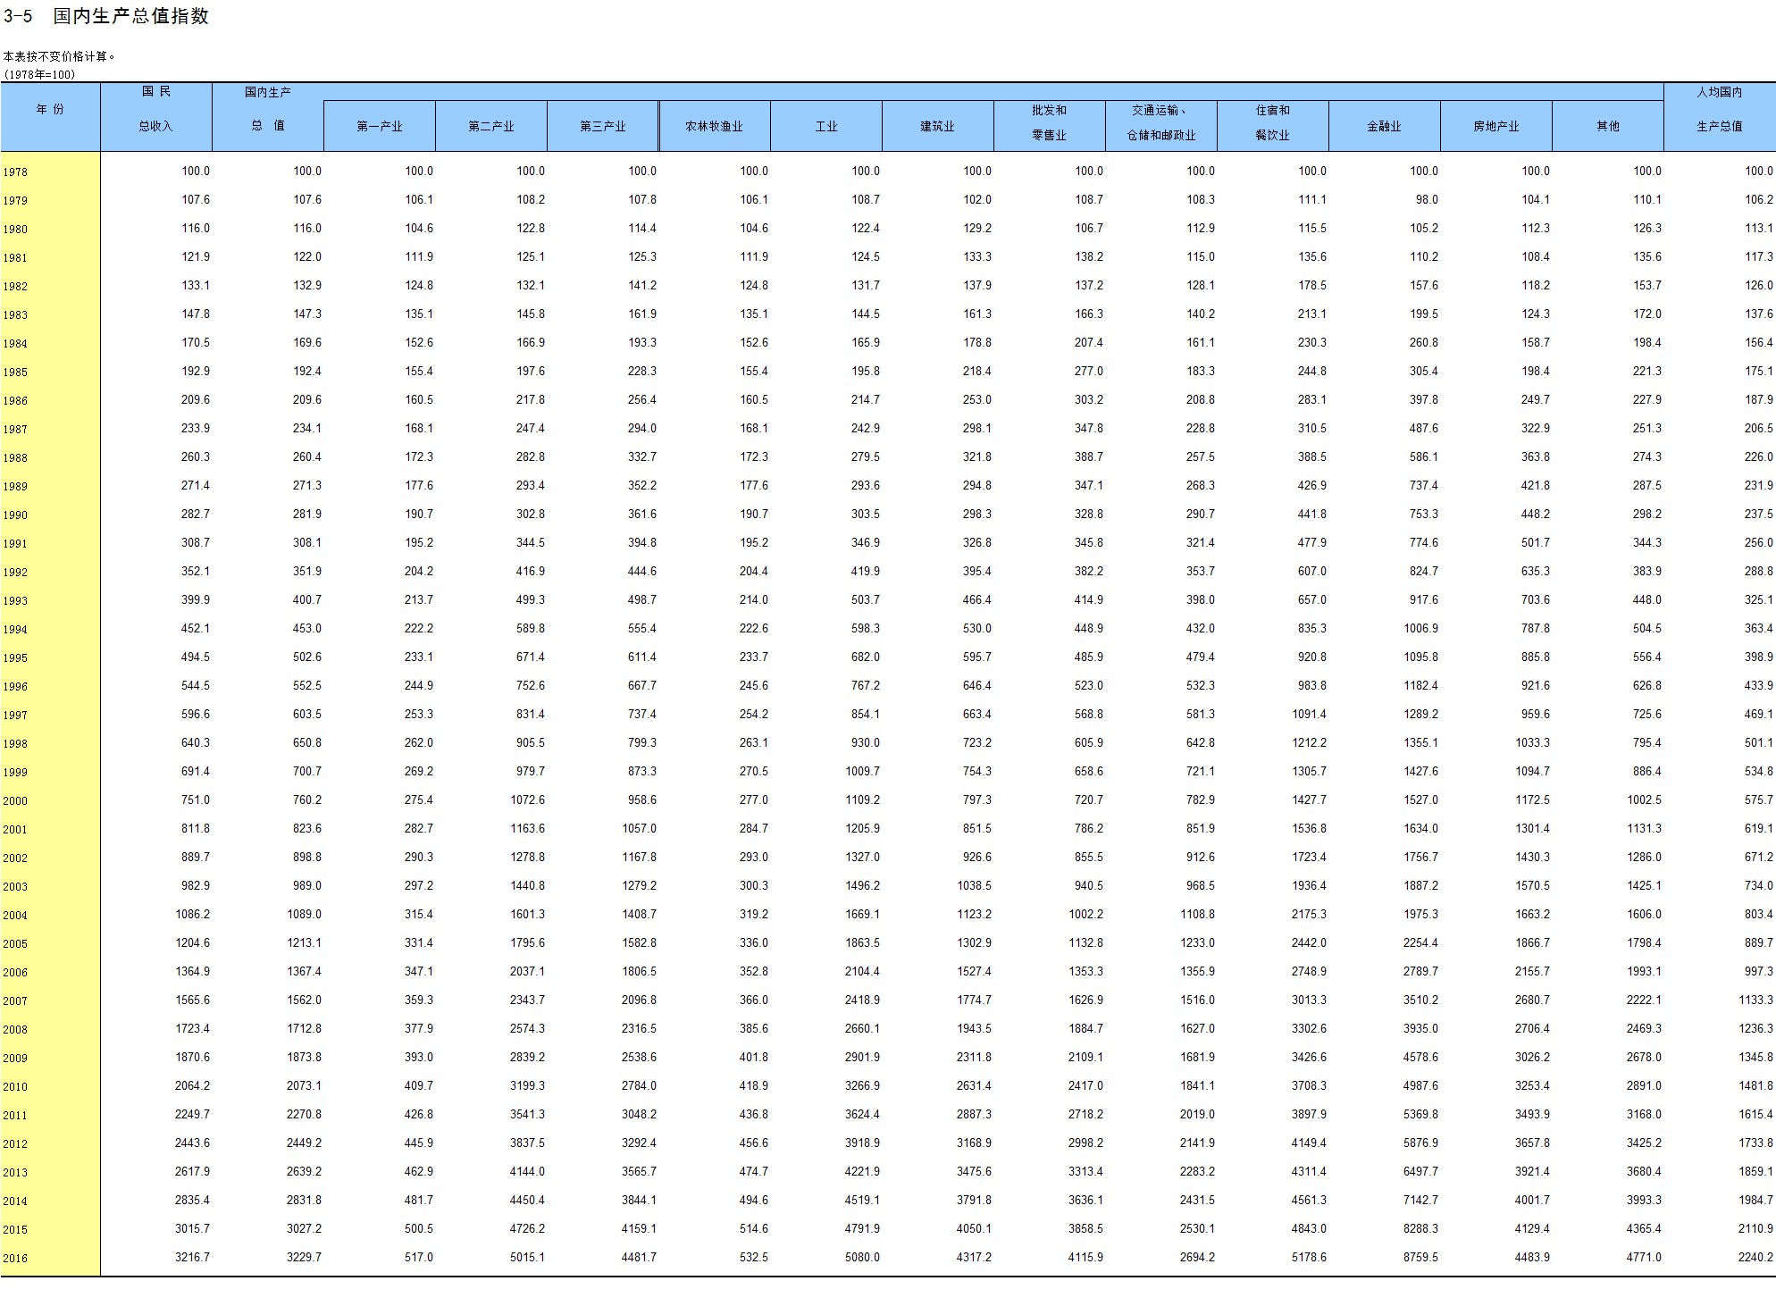Click 2004 wholesale retail value 1002.2

1085,914
